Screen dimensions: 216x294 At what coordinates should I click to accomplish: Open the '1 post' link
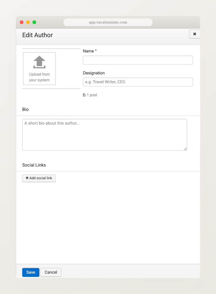click(91, 95)
